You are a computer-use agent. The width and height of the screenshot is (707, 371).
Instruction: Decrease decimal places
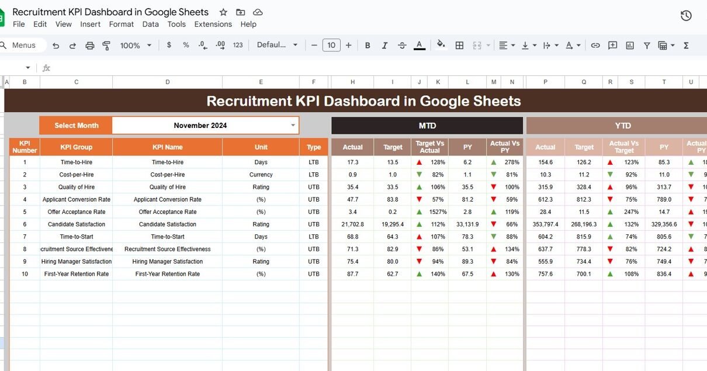pos(203,45)
